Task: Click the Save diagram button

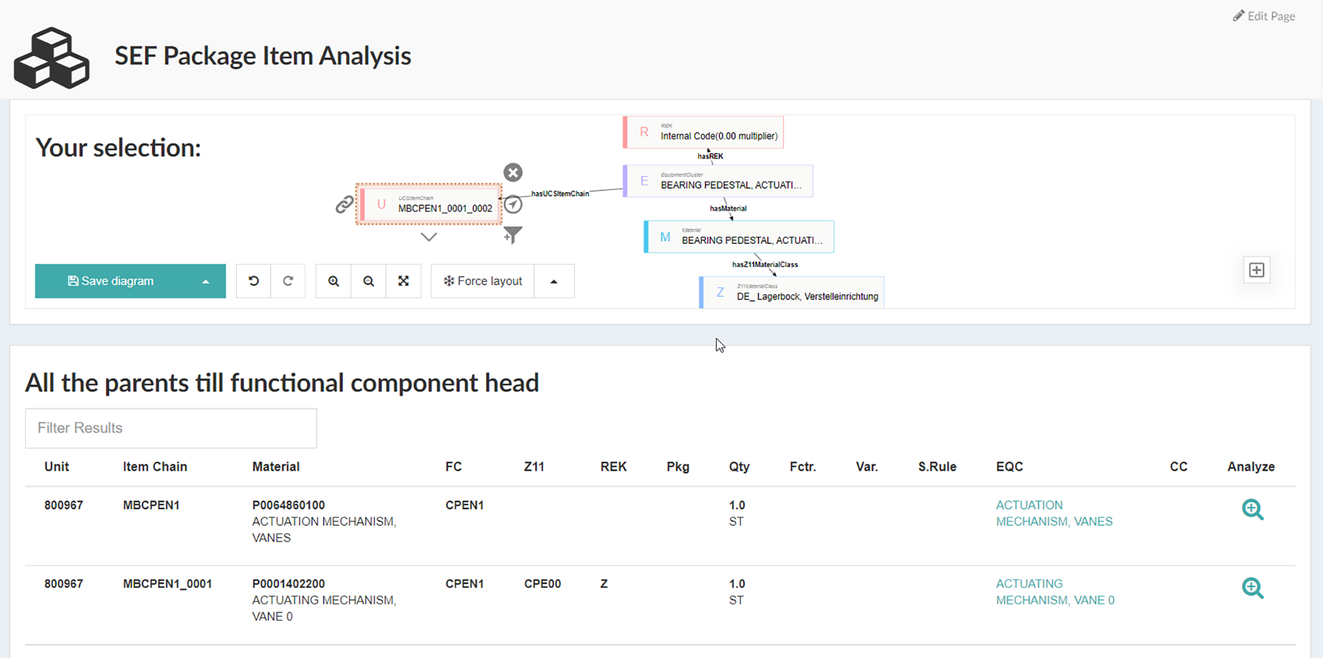Action: pos(111,281)
